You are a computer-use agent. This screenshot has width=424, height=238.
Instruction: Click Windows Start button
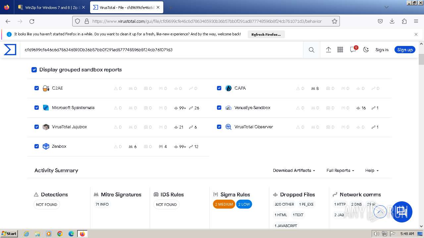click(x=9, y=234)
